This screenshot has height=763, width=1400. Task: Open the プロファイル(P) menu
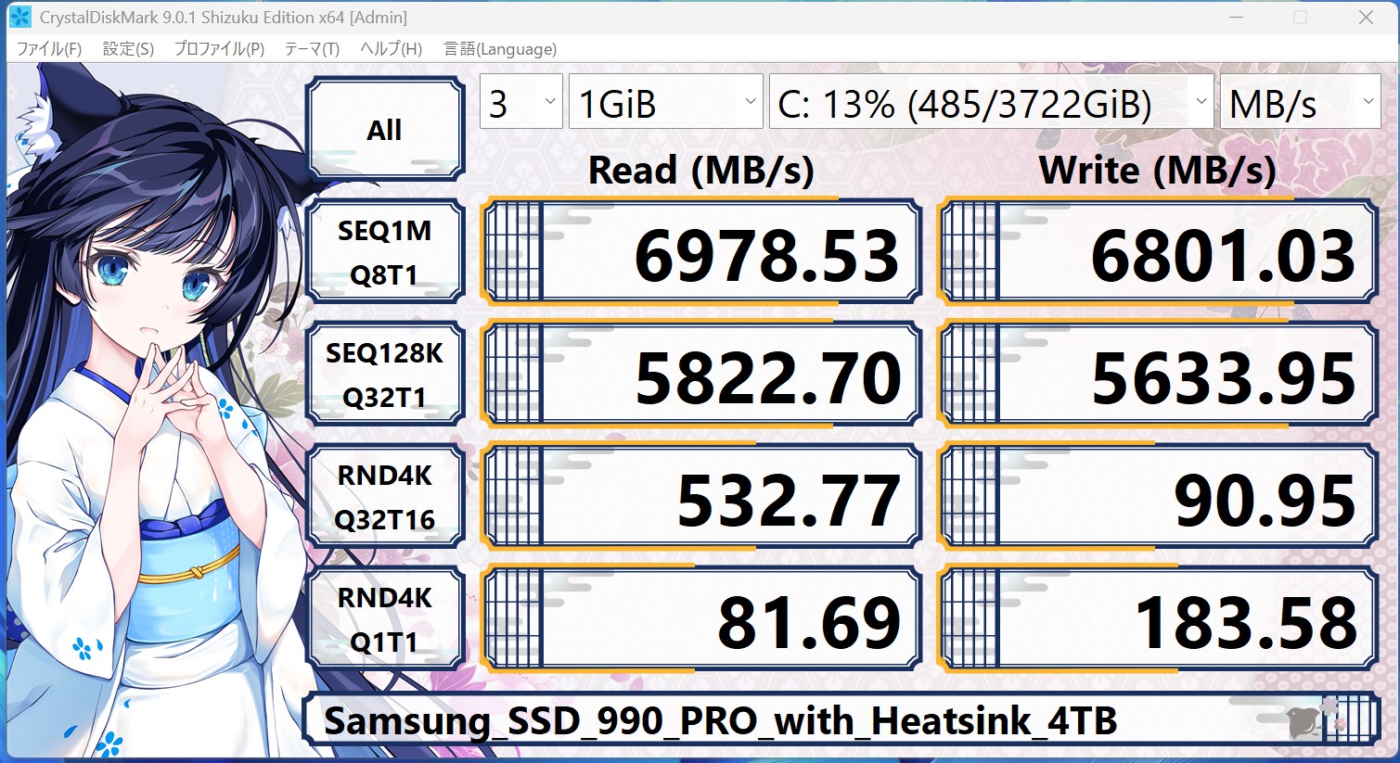(x=220, y=49)
